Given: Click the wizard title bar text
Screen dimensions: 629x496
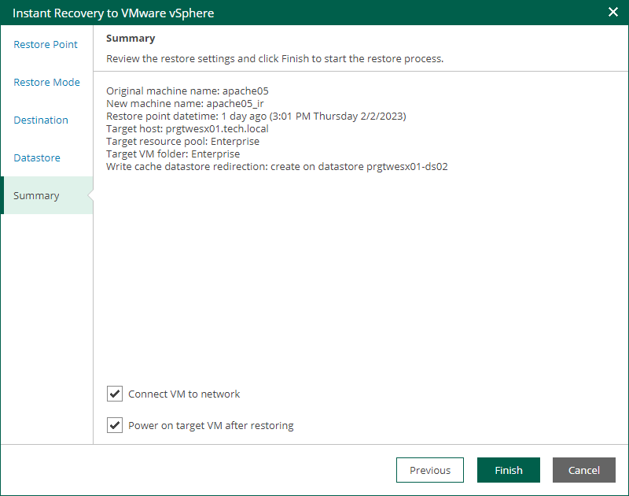Looking at the screenshot, I should pyautogui.click(x=113, y=13).
